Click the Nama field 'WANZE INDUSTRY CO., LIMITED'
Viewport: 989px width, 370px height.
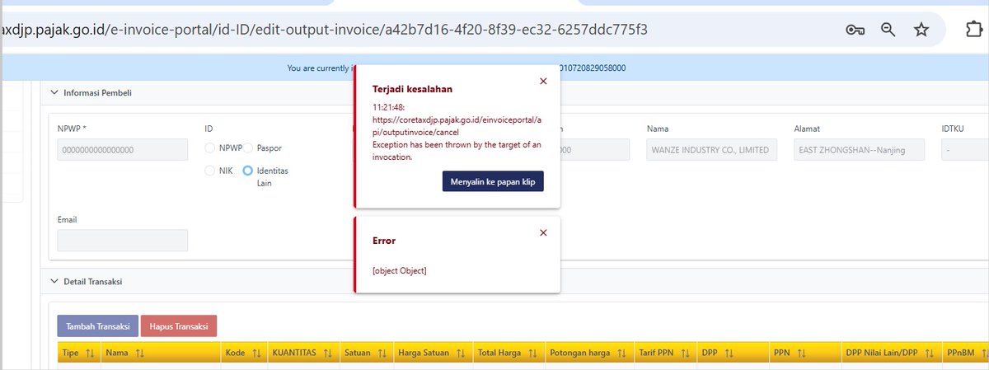point(710,150)
